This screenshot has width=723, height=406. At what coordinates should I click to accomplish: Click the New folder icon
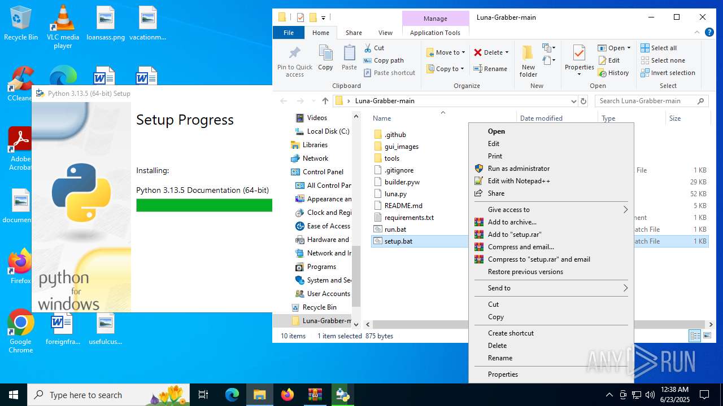[x=528, y=54]
